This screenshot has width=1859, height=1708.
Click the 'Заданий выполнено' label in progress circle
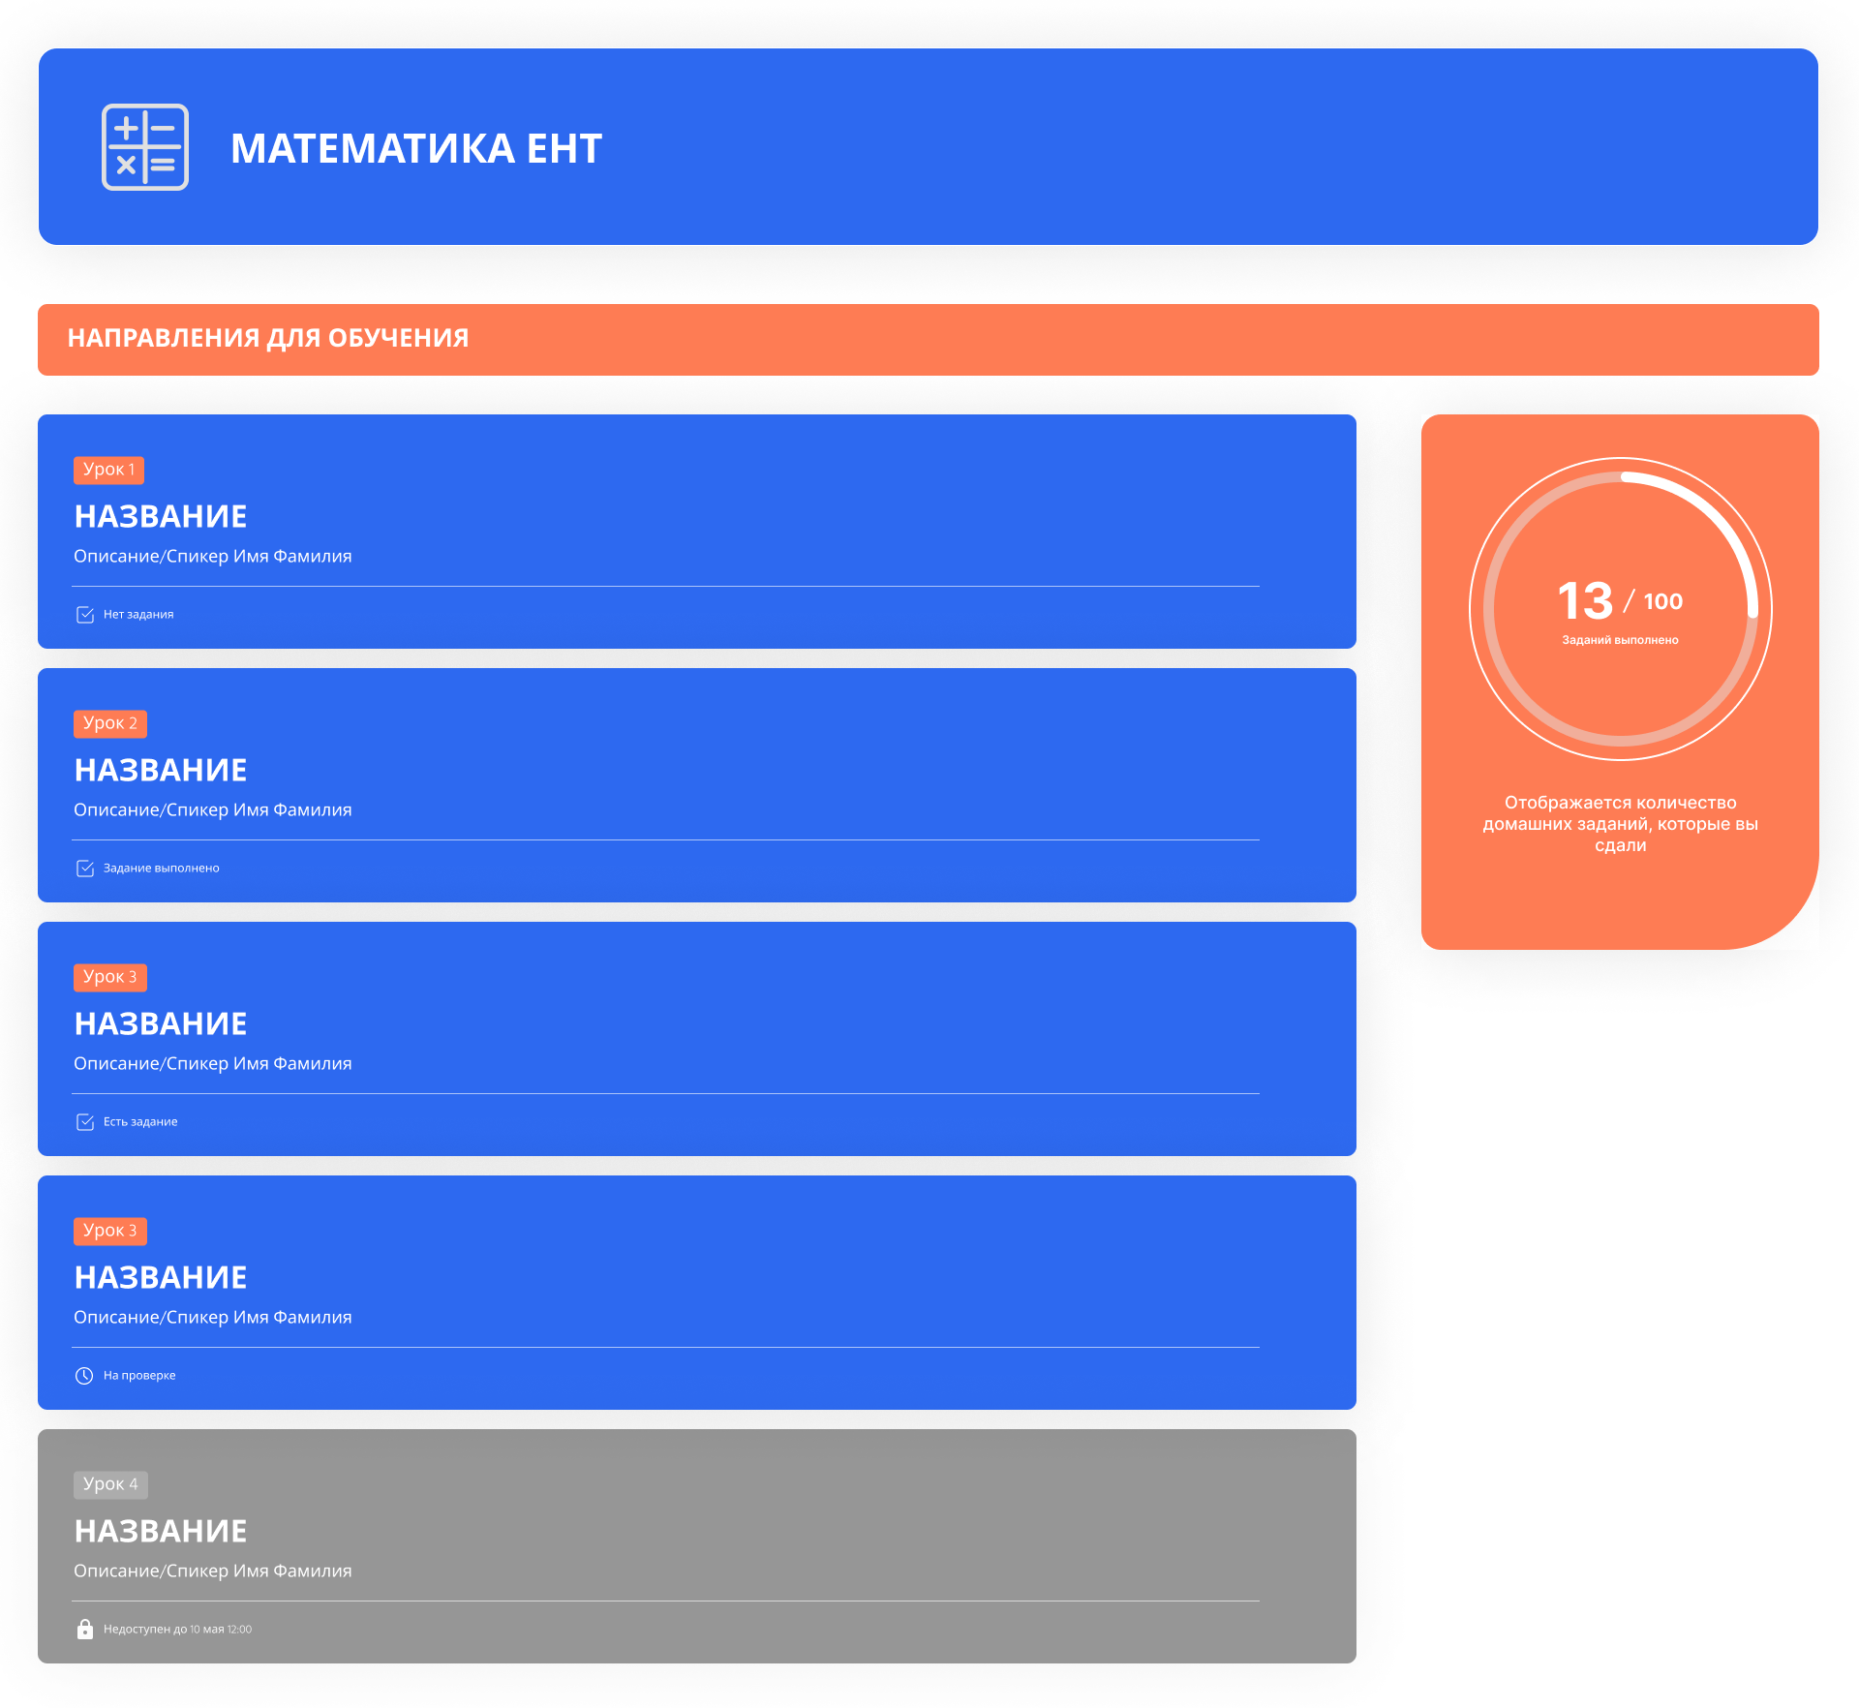[1620, 640]
